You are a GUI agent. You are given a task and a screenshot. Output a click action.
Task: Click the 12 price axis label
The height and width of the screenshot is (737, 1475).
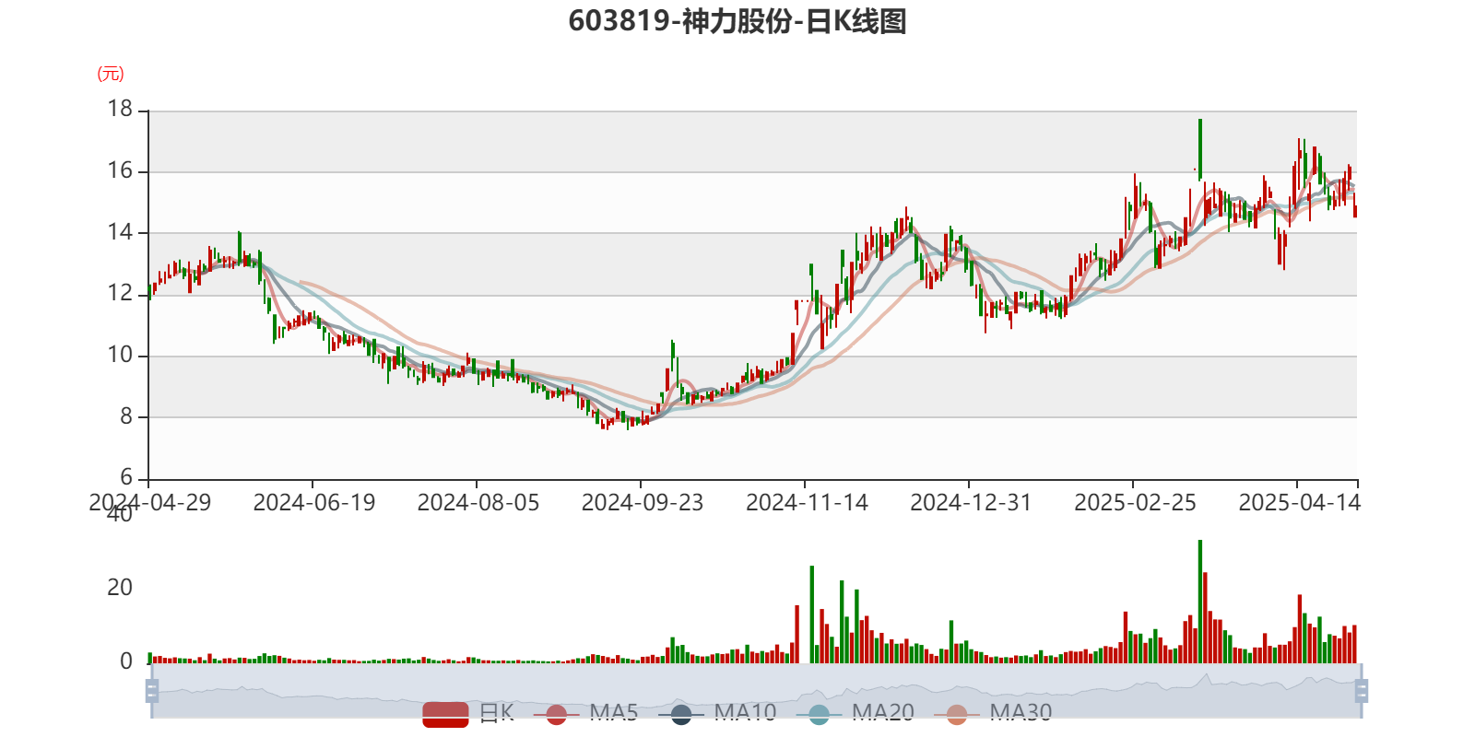coord(120,294)
